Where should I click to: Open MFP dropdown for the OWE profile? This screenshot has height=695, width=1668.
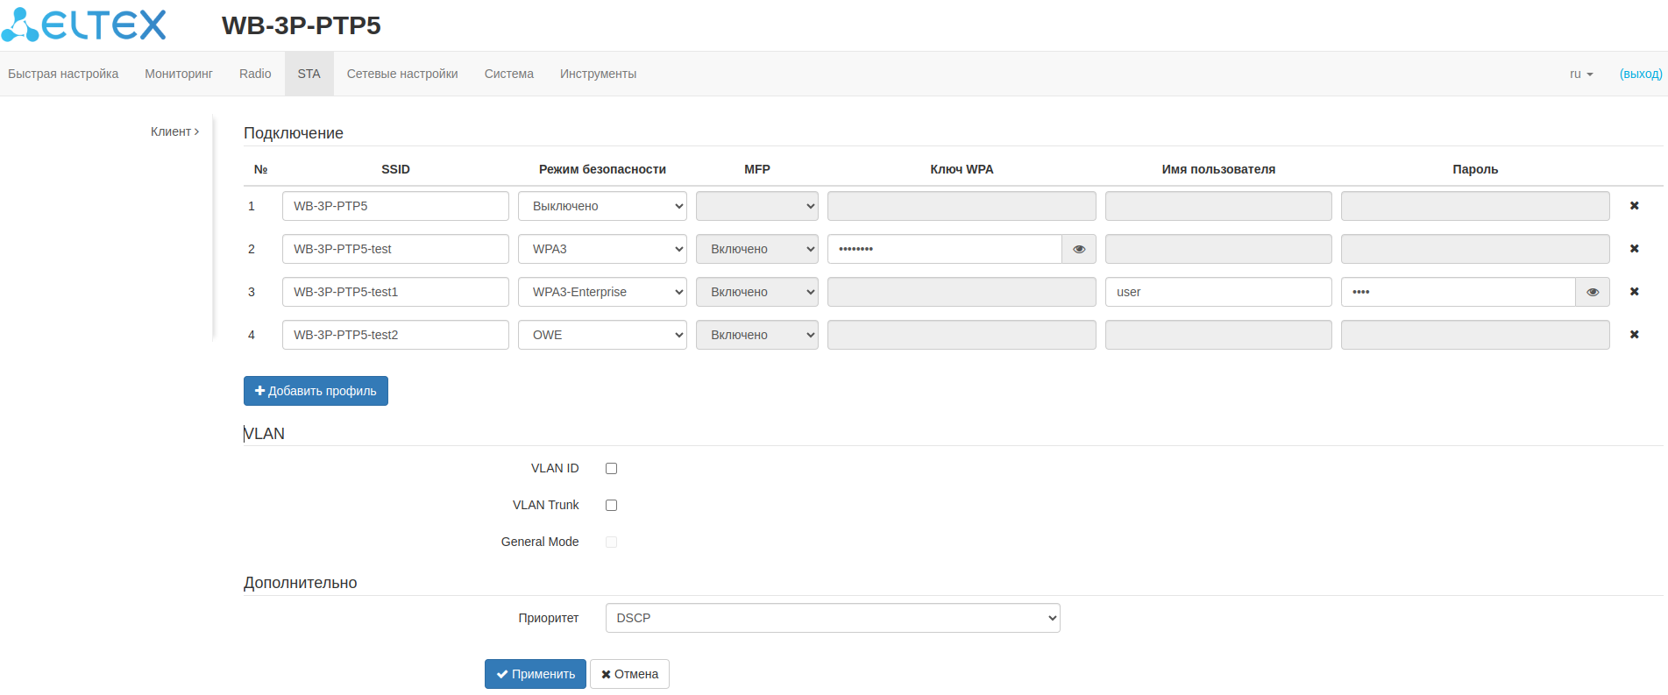[x=756, y=335]
